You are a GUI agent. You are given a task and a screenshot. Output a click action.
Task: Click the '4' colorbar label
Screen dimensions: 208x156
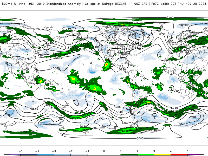[x=171, y=151]
